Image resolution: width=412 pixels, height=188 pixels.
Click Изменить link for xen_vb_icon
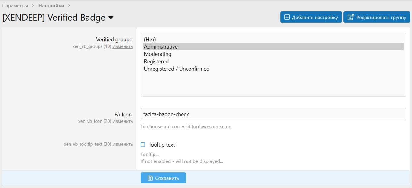coord(122,121)
